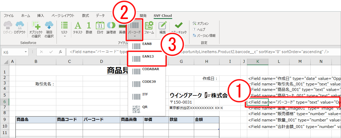Select row header 6
The height and width of the screenshot is (138, 341).
[4, 102]
